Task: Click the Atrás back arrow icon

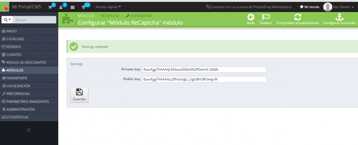Action: click(251, 17)
